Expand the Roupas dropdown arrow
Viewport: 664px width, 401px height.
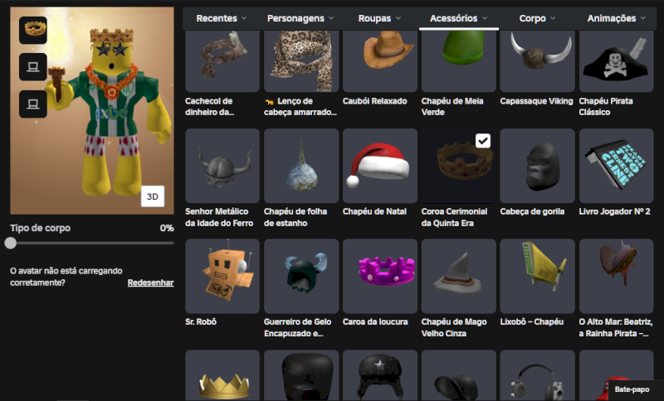(x=398, y=18)
